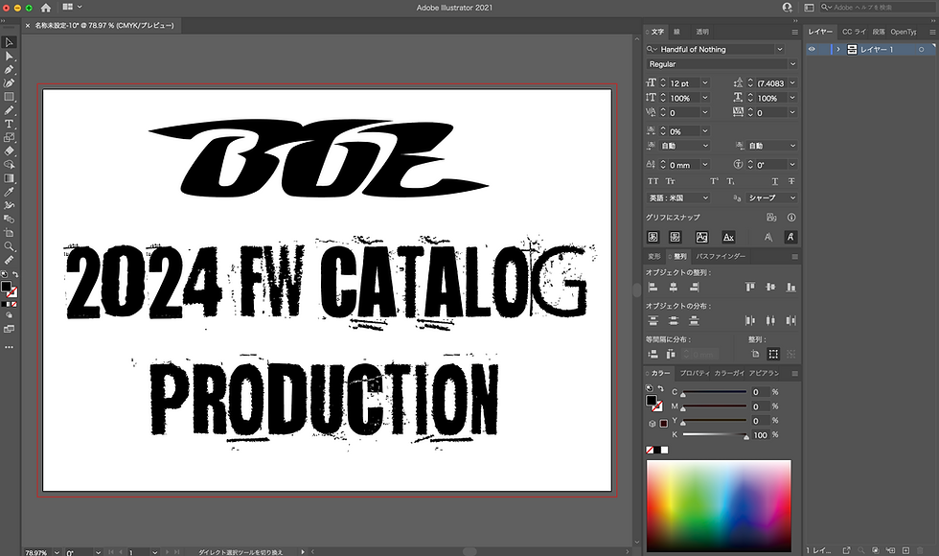Toggle All Caps TT style
939x556 pixels.
click(653, 181)
